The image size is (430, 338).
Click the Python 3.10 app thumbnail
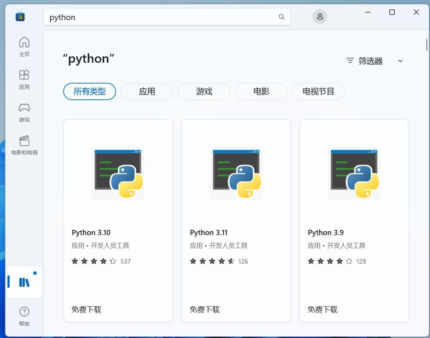[118, 173]
